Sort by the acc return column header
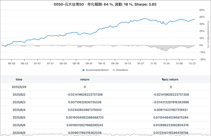 pyautogui.click(x=171, y=79)
